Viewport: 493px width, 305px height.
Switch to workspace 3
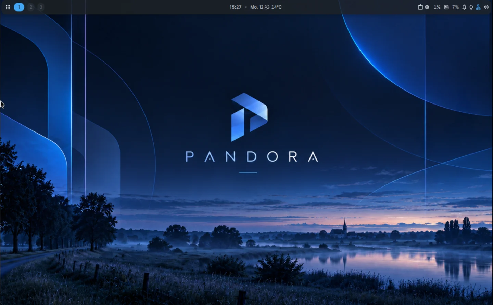pos(41,7)
